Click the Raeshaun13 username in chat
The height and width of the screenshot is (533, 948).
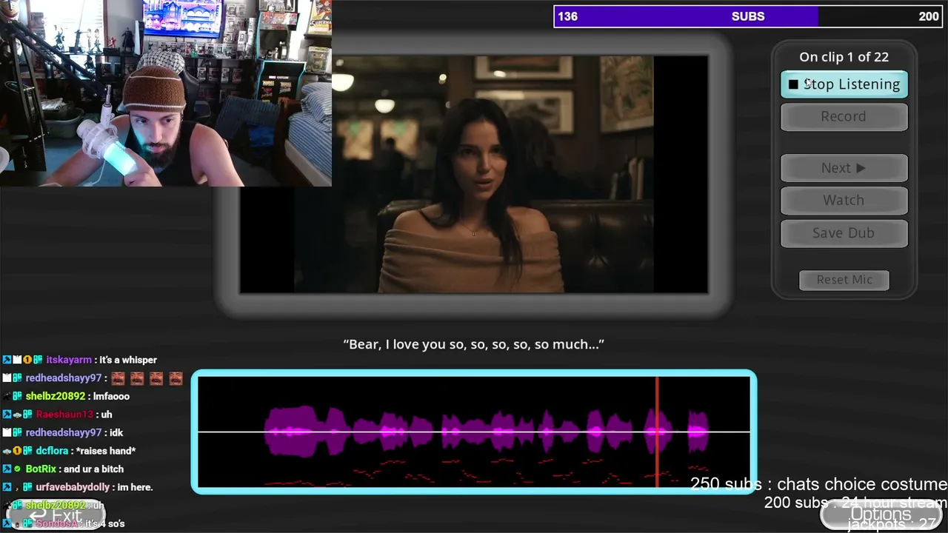coord(64,415)
